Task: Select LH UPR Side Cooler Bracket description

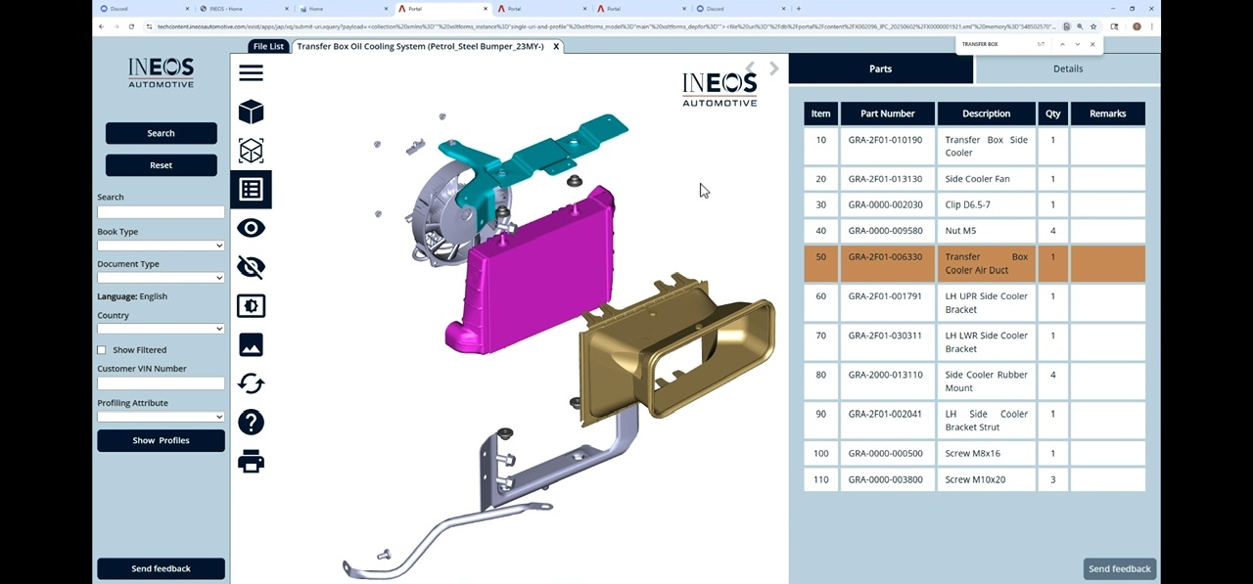Action: coord(986,303)
